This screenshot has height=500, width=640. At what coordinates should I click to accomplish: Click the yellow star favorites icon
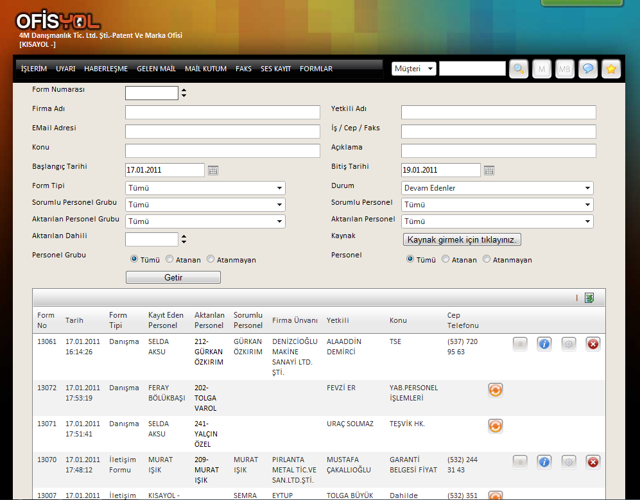coord(611,69)
